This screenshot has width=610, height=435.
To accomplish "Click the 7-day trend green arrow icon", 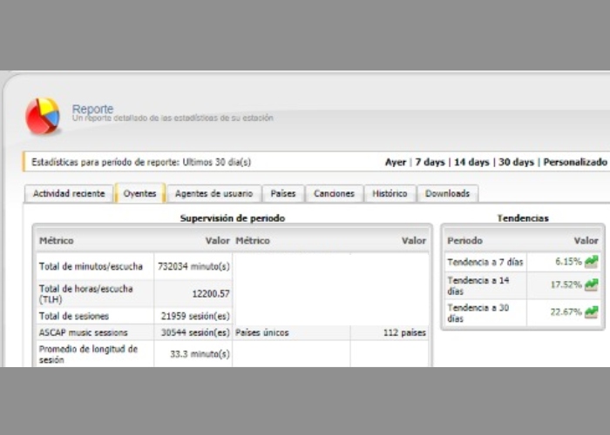I will [x=592, y=261].
